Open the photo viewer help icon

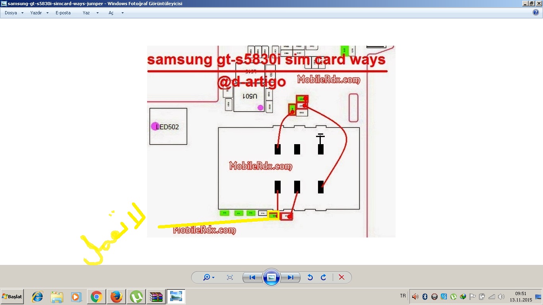(536, 12)
